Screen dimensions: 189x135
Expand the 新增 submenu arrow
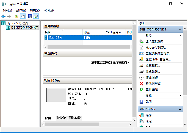coord(180,35)
